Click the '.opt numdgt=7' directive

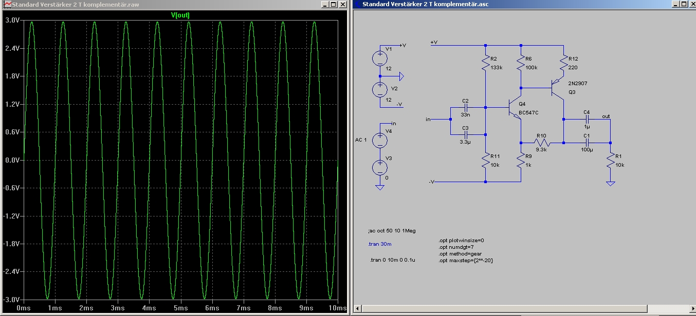[x=455, y=247]
